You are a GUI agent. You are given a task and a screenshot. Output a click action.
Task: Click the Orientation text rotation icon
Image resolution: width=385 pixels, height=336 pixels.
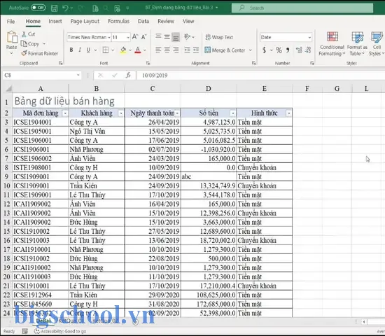[188, 37]
